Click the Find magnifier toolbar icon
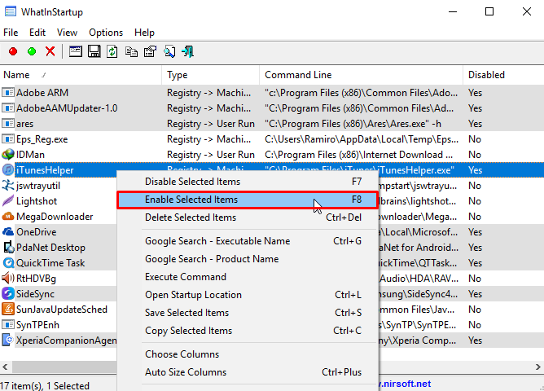Viewport: 544px width, 391px height. tap(169, 51)
